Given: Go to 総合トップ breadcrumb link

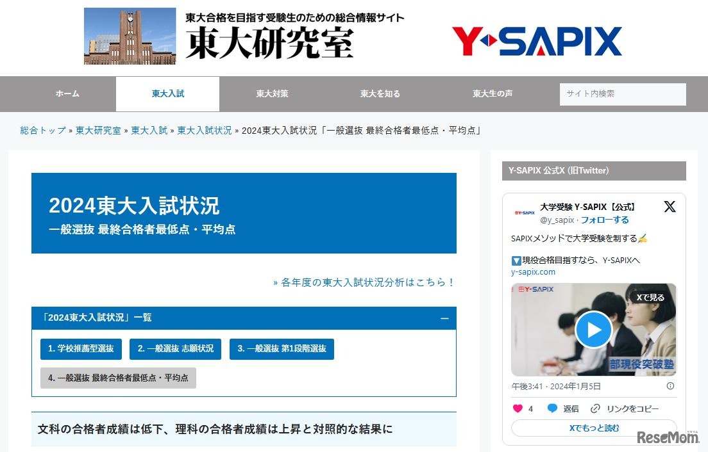Looking at the screenshot, I should pos(43,131).
